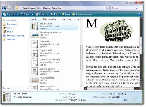
Task: Click the Pictures folder icon
Action: click(4, 28)
